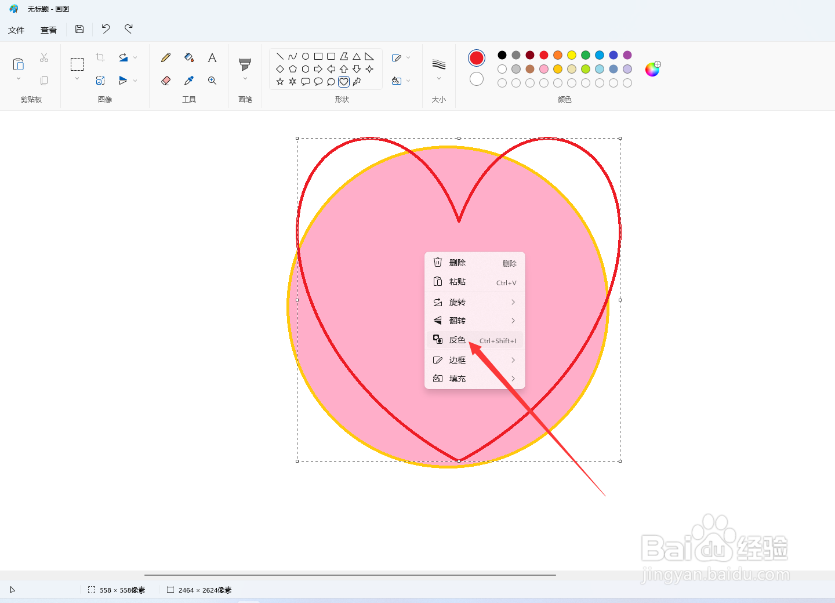Select the heart shape in shapes gallery

(x=343, y=81)
